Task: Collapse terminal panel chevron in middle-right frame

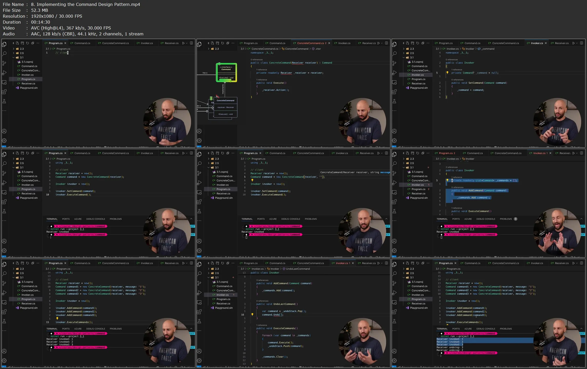Action: [x=581, y=219]
